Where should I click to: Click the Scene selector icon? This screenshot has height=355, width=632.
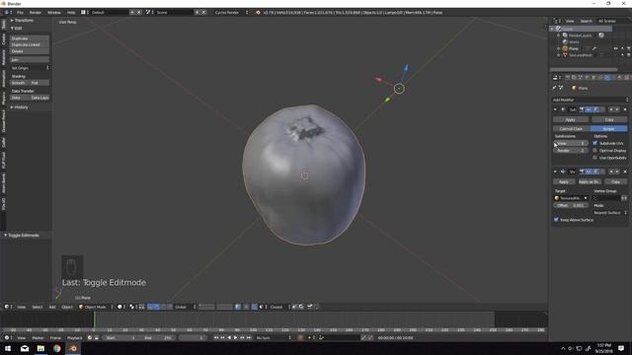pos(148,13)
